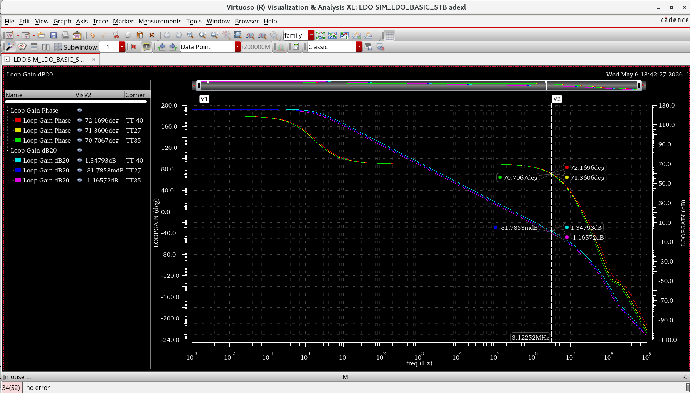Click the zoom to area icon
The height and width of the screenshot is (393, 690).
(238, 35)
